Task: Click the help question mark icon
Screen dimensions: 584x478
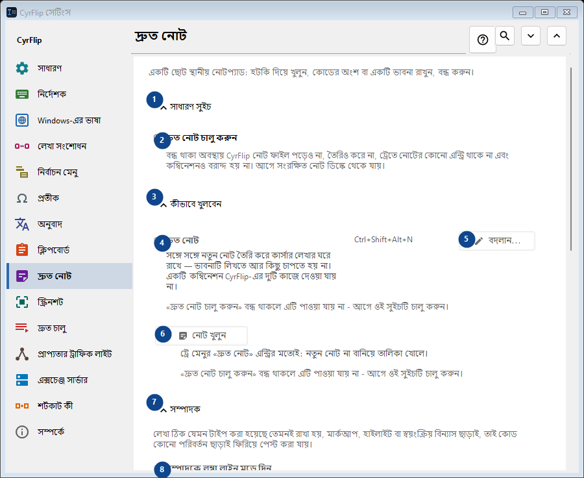Action: (483, 40)
